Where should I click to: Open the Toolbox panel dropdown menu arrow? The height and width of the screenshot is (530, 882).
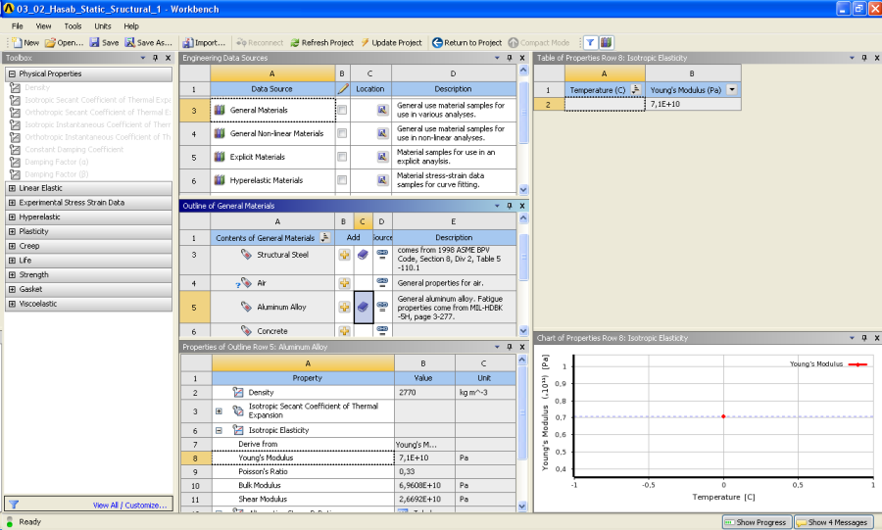point(143,58)
